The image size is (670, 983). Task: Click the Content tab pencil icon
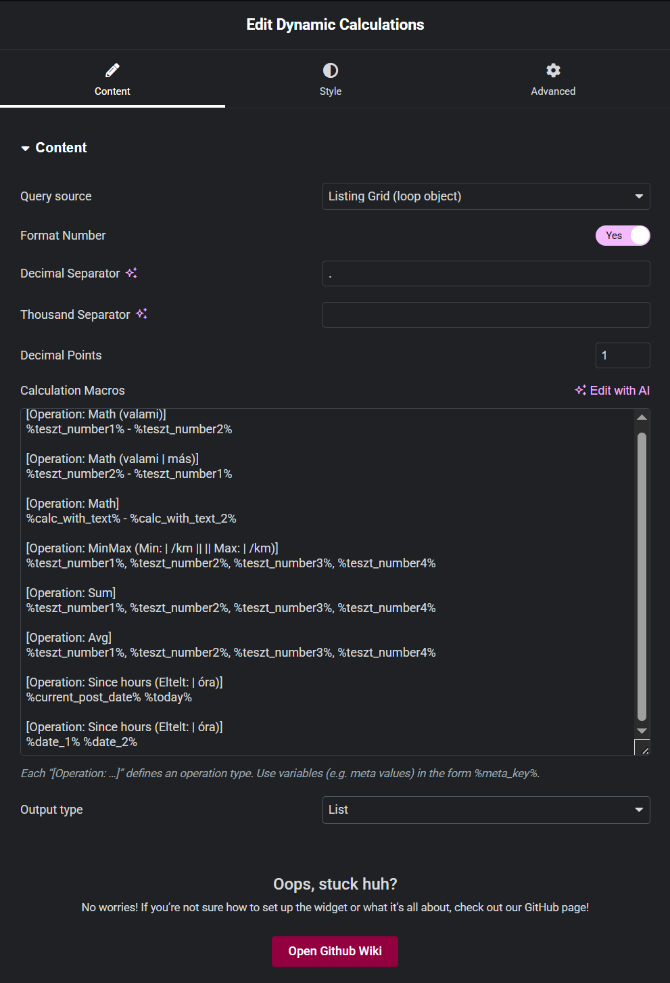(x=112, y=70)
